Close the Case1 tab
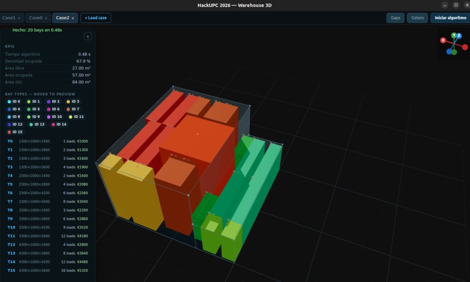 (19, 18)
